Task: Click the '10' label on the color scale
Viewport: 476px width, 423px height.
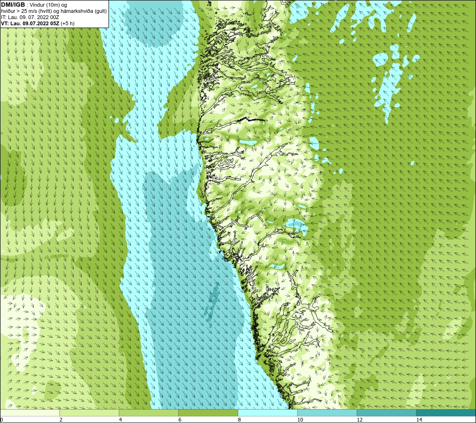Action: tap(300, 420)
